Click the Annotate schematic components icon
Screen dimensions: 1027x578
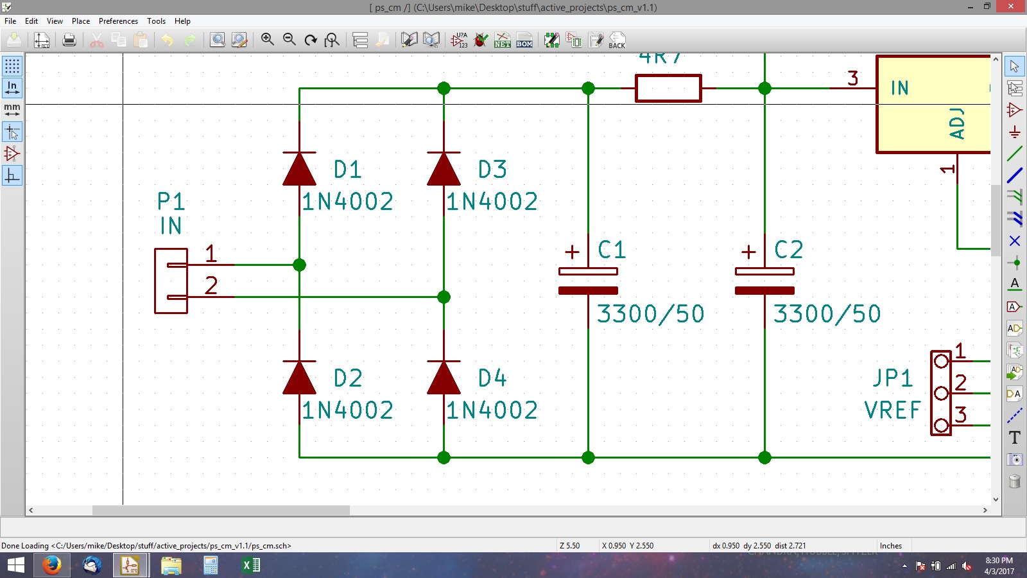[x=459, y=40]
